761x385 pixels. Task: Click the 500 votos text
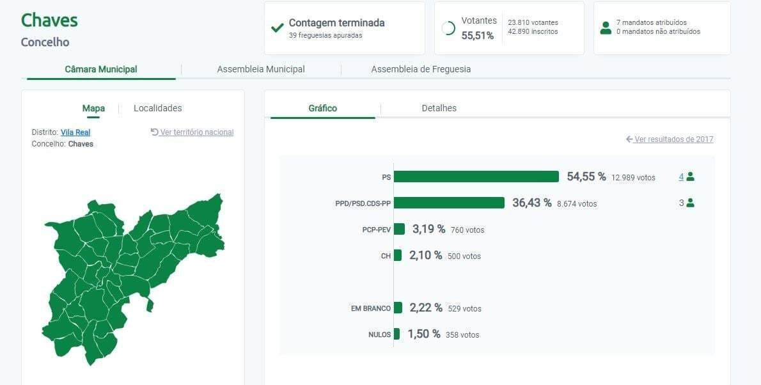tap(464, 256)
